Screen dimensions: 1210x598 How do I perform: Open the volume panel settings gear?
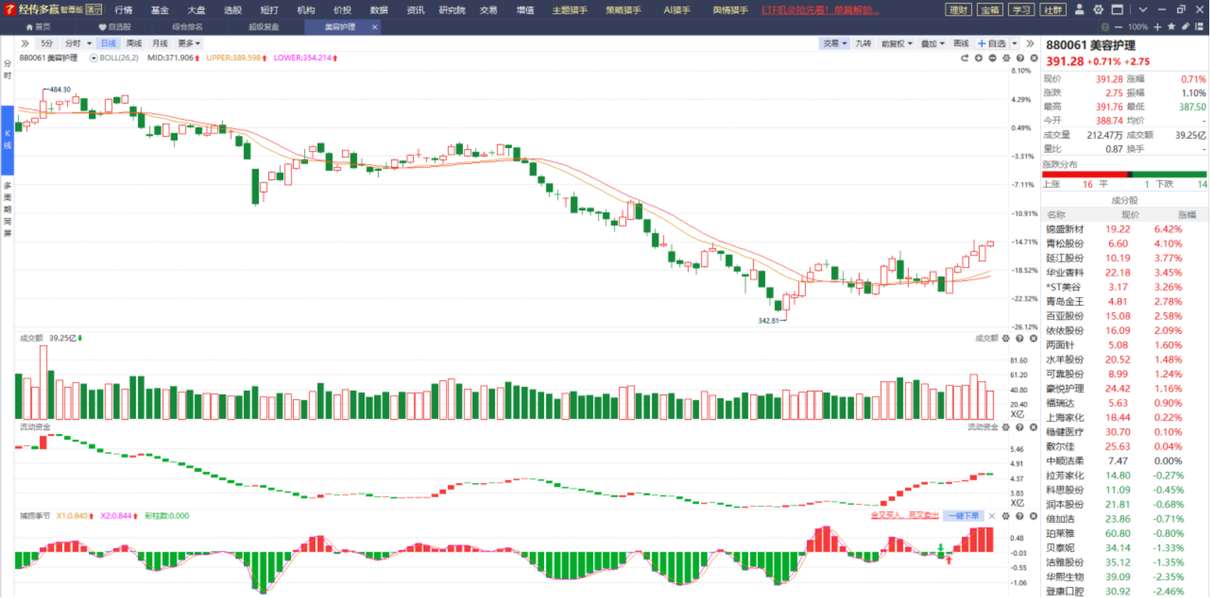(x=1006, y=339)
